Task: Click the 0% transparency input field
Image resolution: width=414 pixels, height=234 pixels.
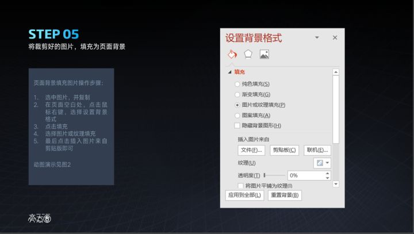Action: (x=306, y=175)
